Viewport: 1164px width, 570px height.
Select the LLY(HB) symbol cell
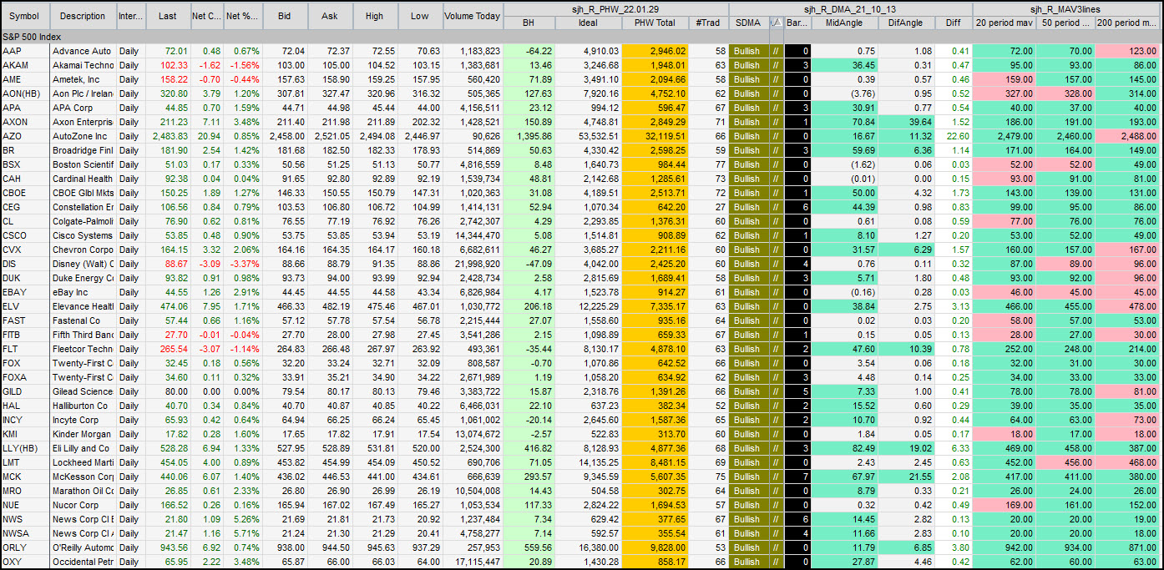25,449
